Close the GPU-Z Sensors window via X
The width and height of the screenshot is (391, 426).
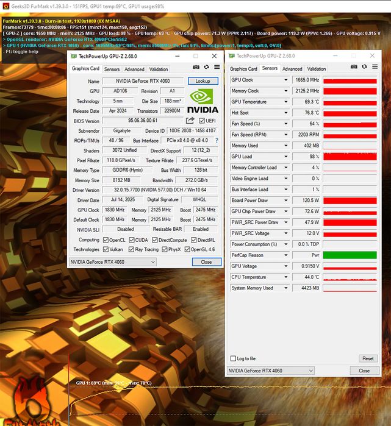point(372,55)
